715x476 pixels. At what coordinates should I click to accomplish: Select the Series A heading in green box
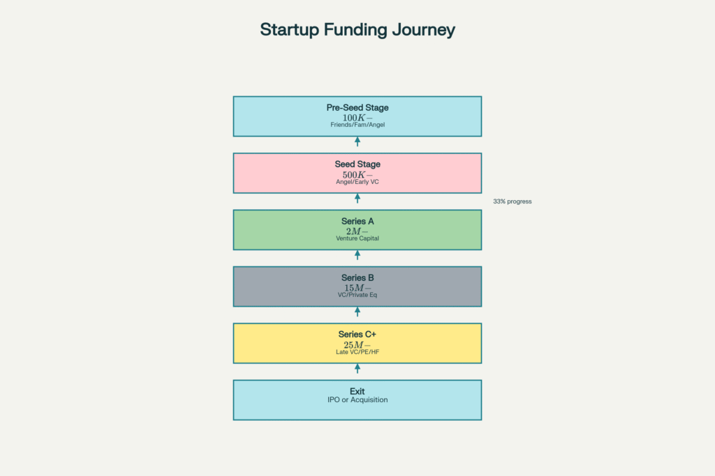(x=357, y=221)
